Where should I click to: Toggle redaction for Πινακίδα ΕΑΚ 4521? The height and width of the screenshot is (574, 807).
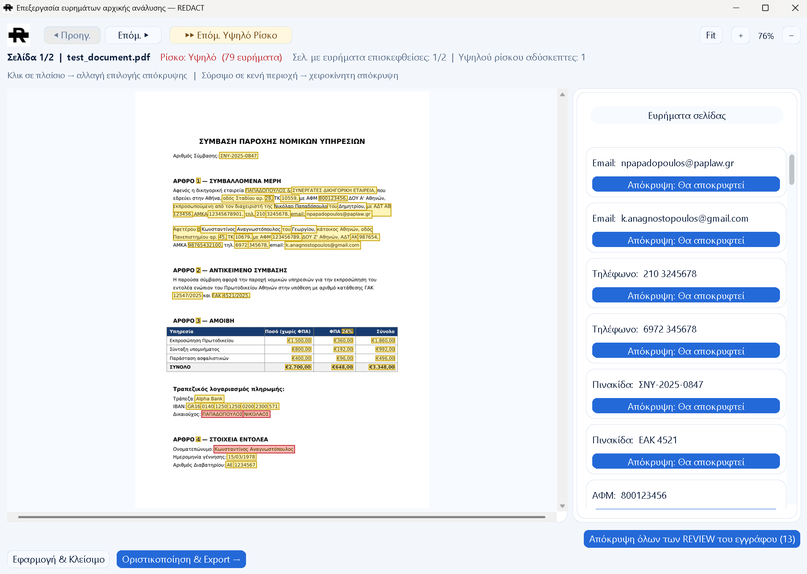686,461
